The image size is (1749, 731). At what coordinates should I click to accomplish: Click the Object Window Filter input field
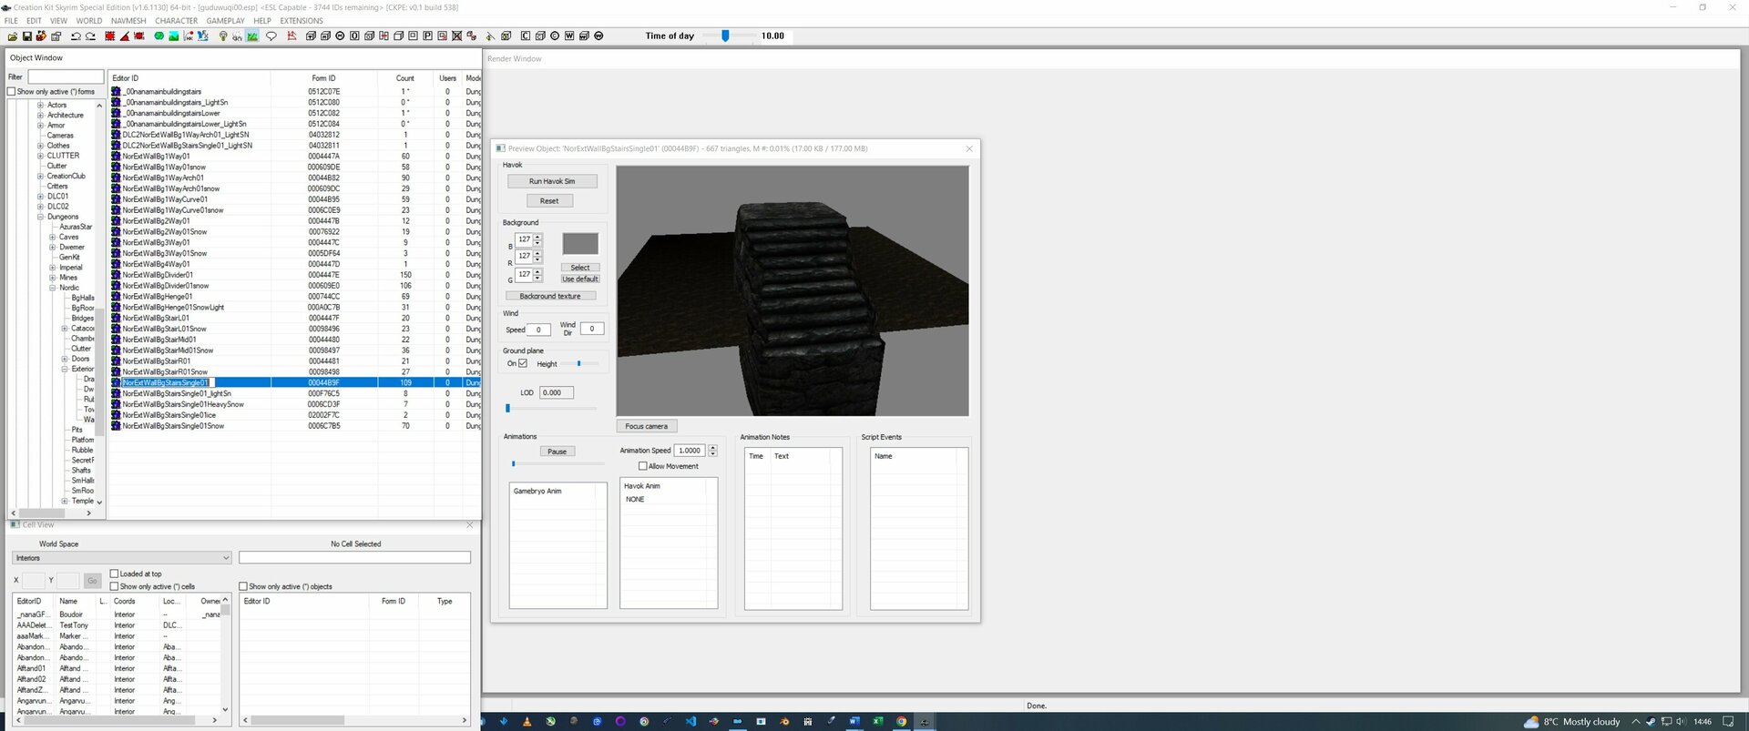point(66,76)
